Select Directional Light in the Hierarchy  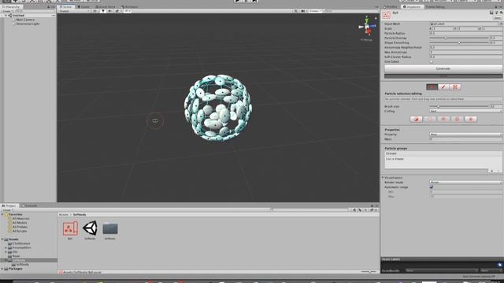pos(28,24)
